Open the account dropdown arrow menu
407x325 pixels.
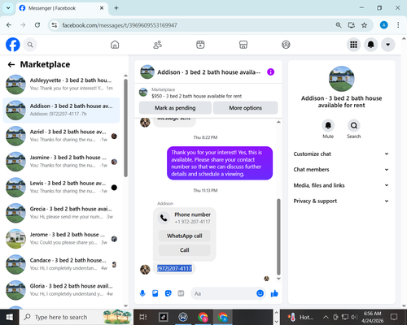[387, 45]
